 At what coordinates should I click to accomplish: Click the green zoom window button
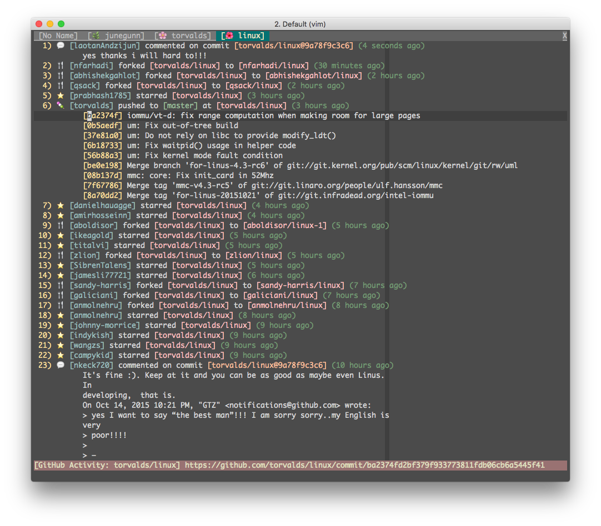pos(61,24)
